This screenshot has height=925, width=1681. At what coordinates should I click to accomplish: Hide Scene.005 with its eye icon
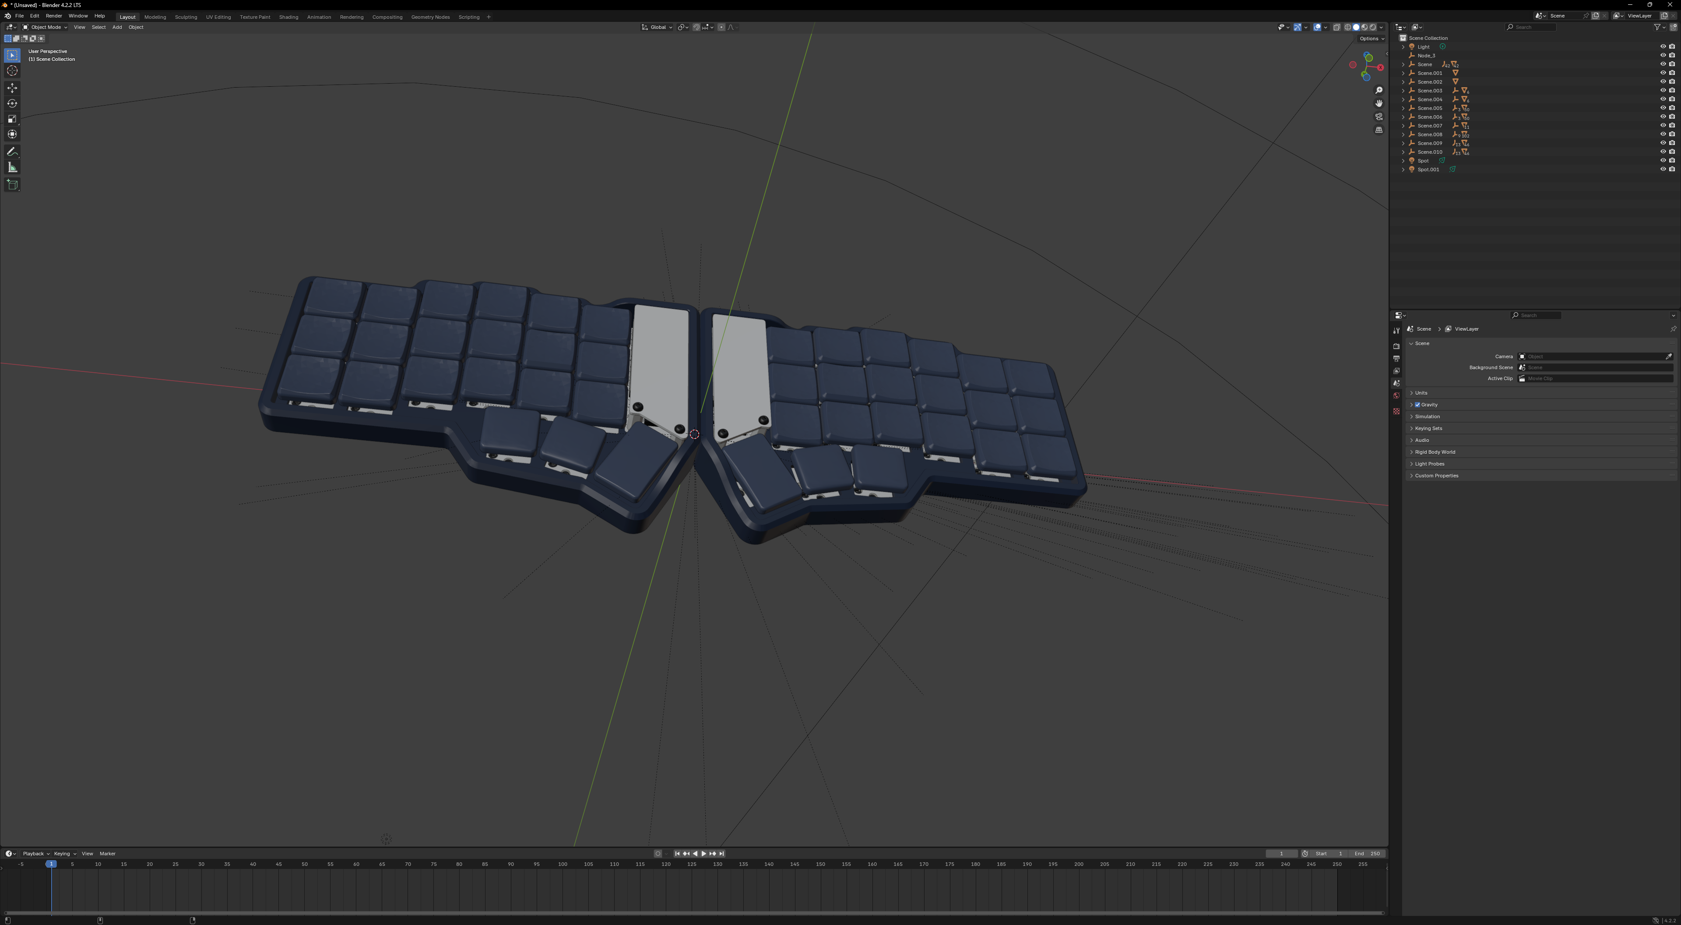click(x=1663, y=108)
